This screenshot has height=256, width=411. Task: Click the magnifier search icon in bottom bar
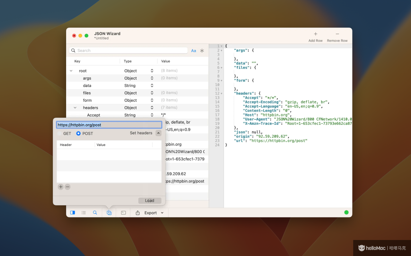[95, 212]
